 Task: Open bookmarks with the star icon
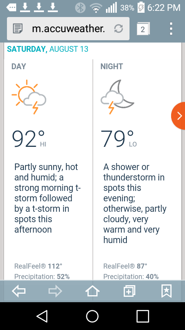pos(166,291)
